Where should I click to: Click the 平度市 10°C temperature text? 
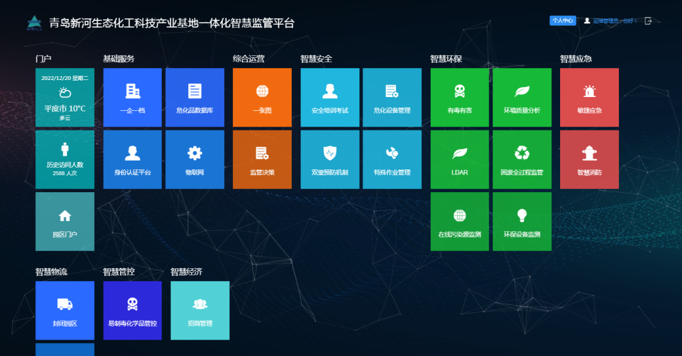65,108
